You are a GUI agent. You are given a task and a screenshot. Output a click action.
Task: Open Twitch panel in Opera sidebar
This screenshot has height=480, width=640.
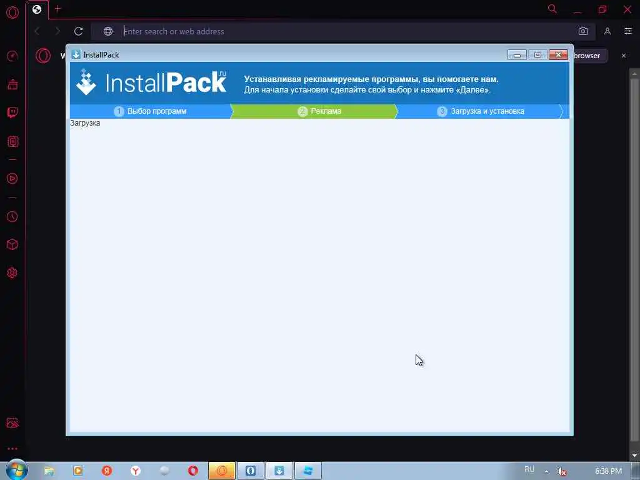click(12, 112)
